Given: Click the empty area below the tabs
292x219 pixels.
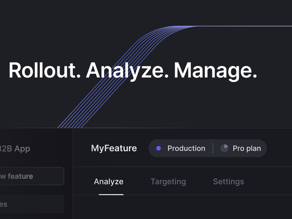Looking at the screenshot, I should click(x=182, y=208).
